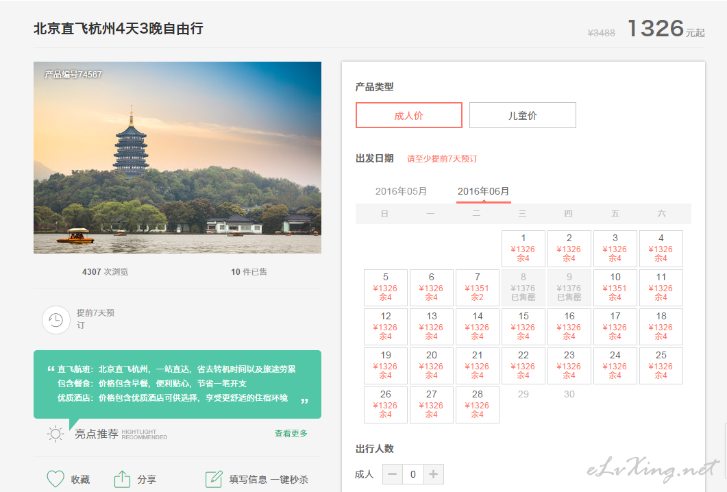The width and height of the screenshot is (727, 492).
Task: Select June 13 departure date
Action: point(431,326)
